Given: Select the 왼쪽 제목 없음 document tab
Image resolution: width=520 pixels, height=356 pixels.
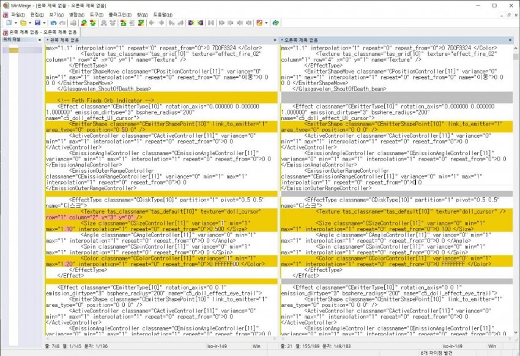Looking at the screenshot, I should [40, 32].
